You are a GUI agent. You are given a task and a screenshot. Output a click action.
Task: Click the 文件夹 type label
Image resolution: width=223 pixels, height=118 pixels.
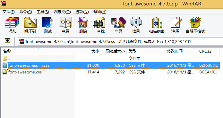[134, 58]
